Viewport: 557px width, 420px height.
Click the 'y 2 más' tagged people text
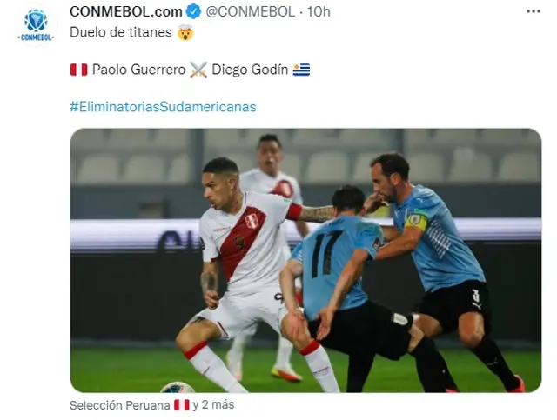click(213, 404)
